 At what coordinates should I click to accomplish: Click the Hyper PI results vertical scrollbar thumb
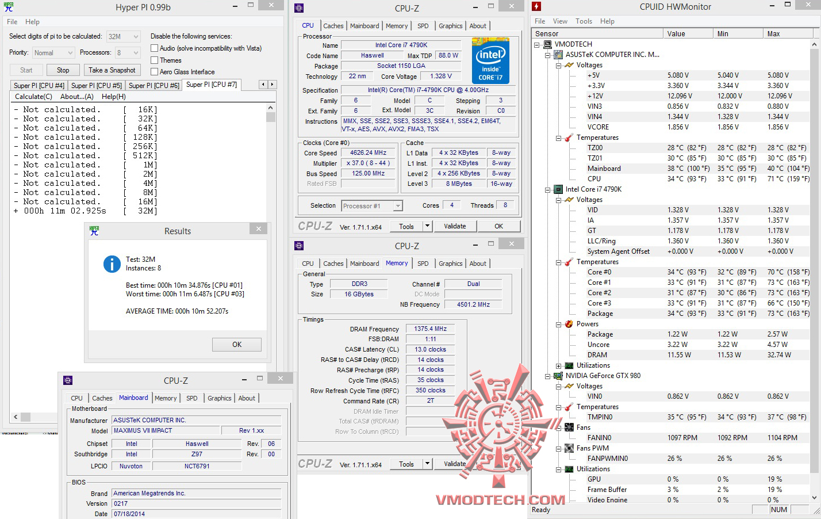(271, 117)
